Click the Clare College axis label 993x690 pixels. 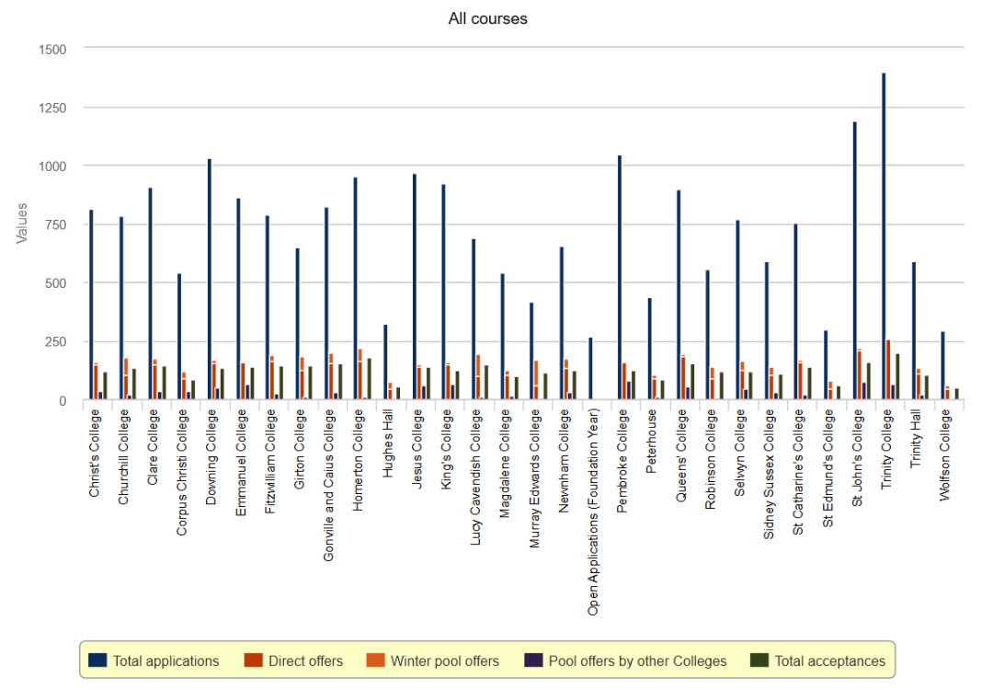tap(153, 447)
